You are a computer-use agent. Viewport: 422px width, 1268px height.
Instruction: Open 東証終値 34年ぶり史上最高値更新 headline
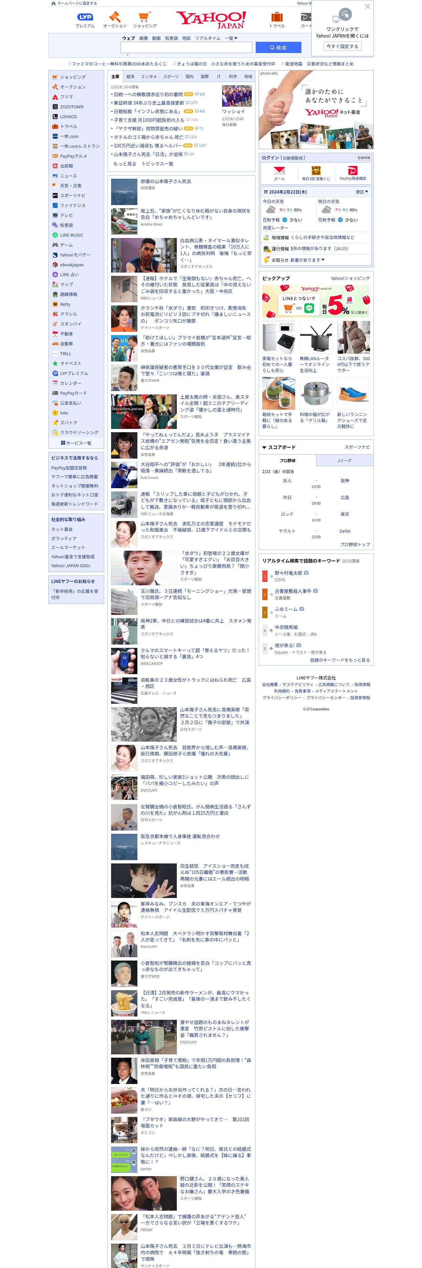point(149,103)
